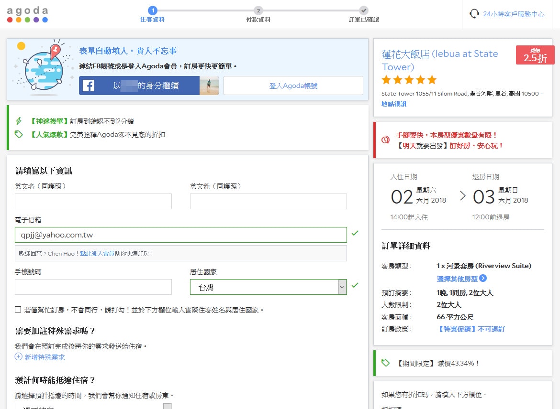
Task: Click the 訂單已確認 step checkmark
Action: (x=364, y=11)
